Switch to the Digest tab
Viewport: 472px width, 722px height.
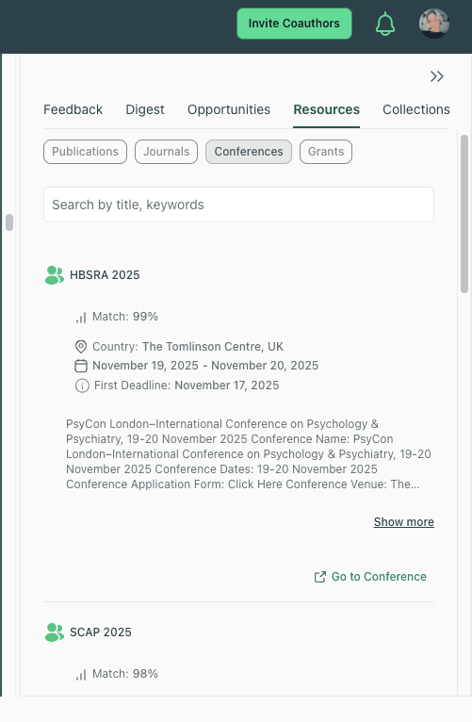point(145,109)
